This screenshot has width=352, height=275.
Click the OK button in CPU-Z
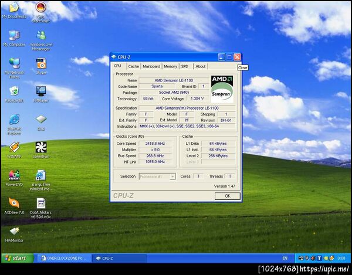pos(228,196)
